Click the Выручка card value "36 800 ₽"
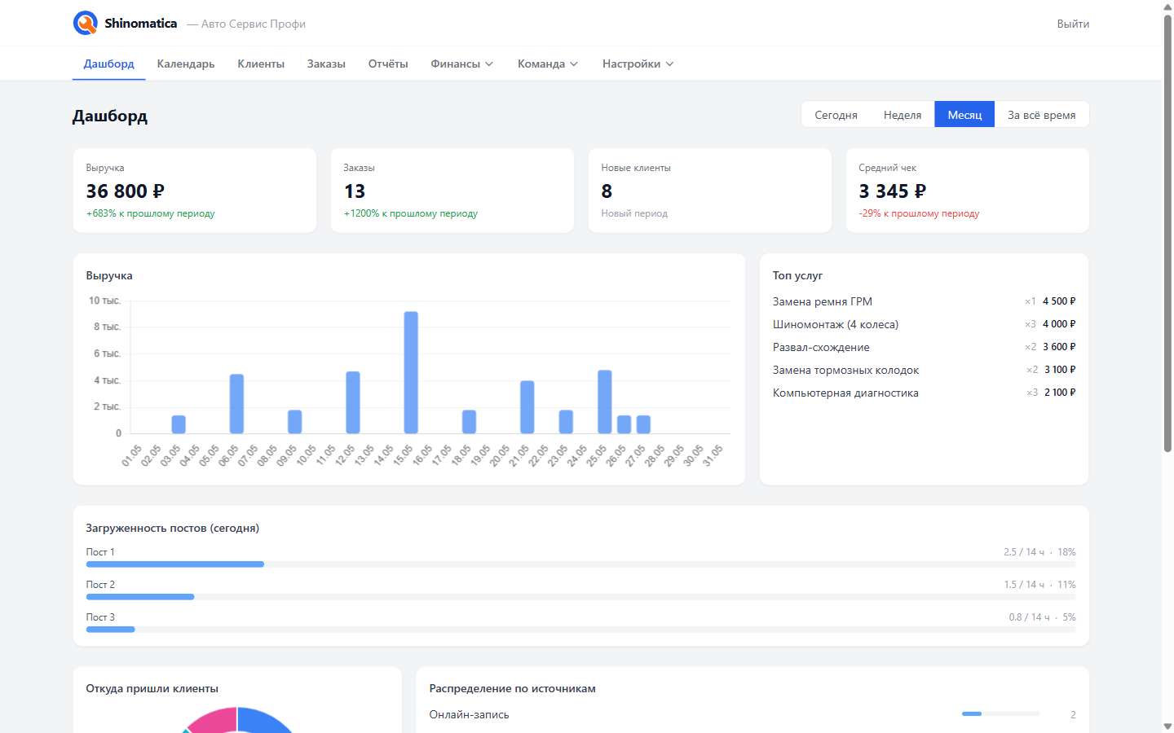The width and height of the screenshot is (1174, 733). 126,191
